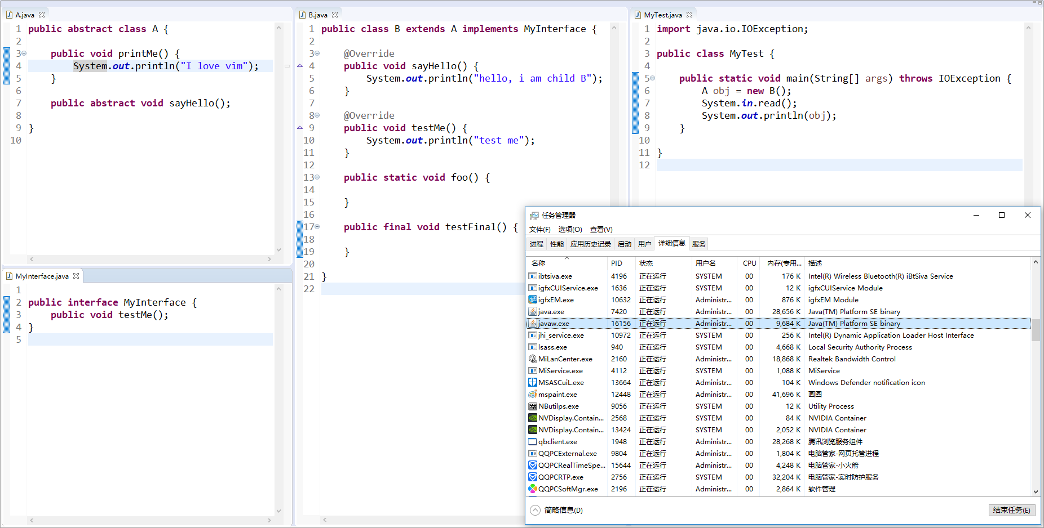Collapse main method fold in MyTest.java
The height and width of the screenshot is (528, 1044).
(652, 78)
